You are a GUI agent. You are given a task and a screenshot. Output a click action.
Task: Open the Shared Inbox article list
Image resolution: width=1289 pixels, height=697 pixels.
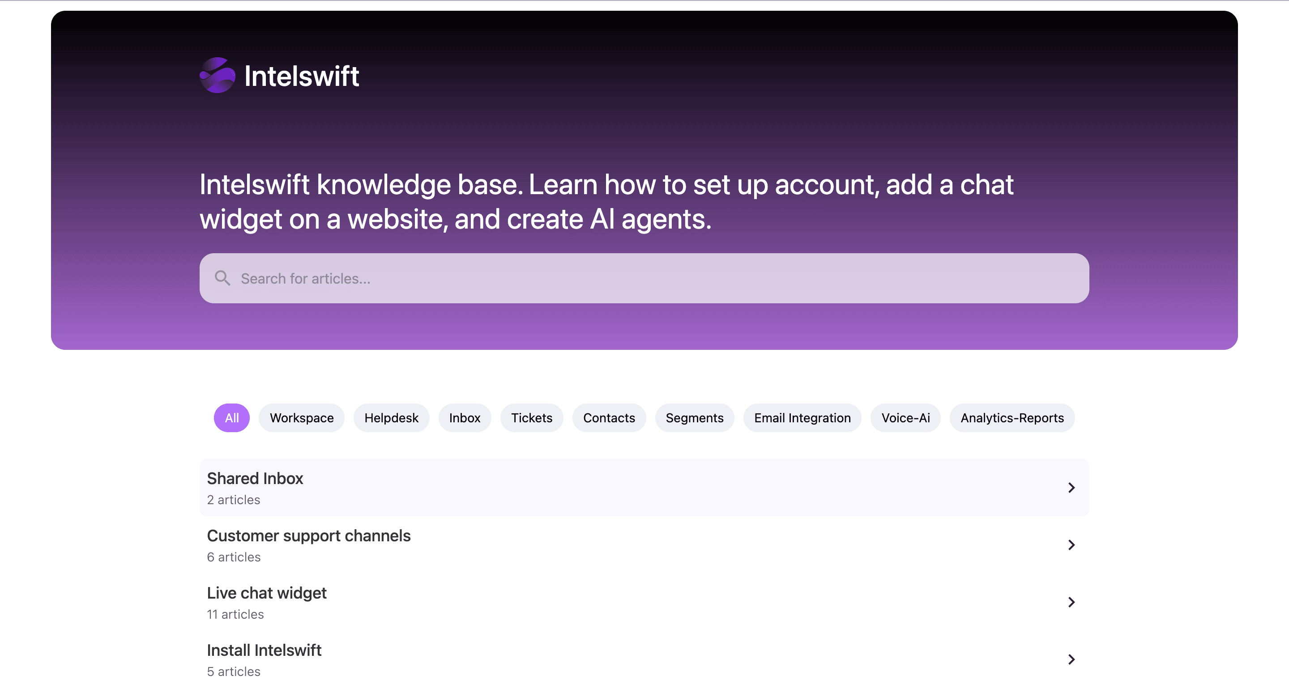[255, 479]
